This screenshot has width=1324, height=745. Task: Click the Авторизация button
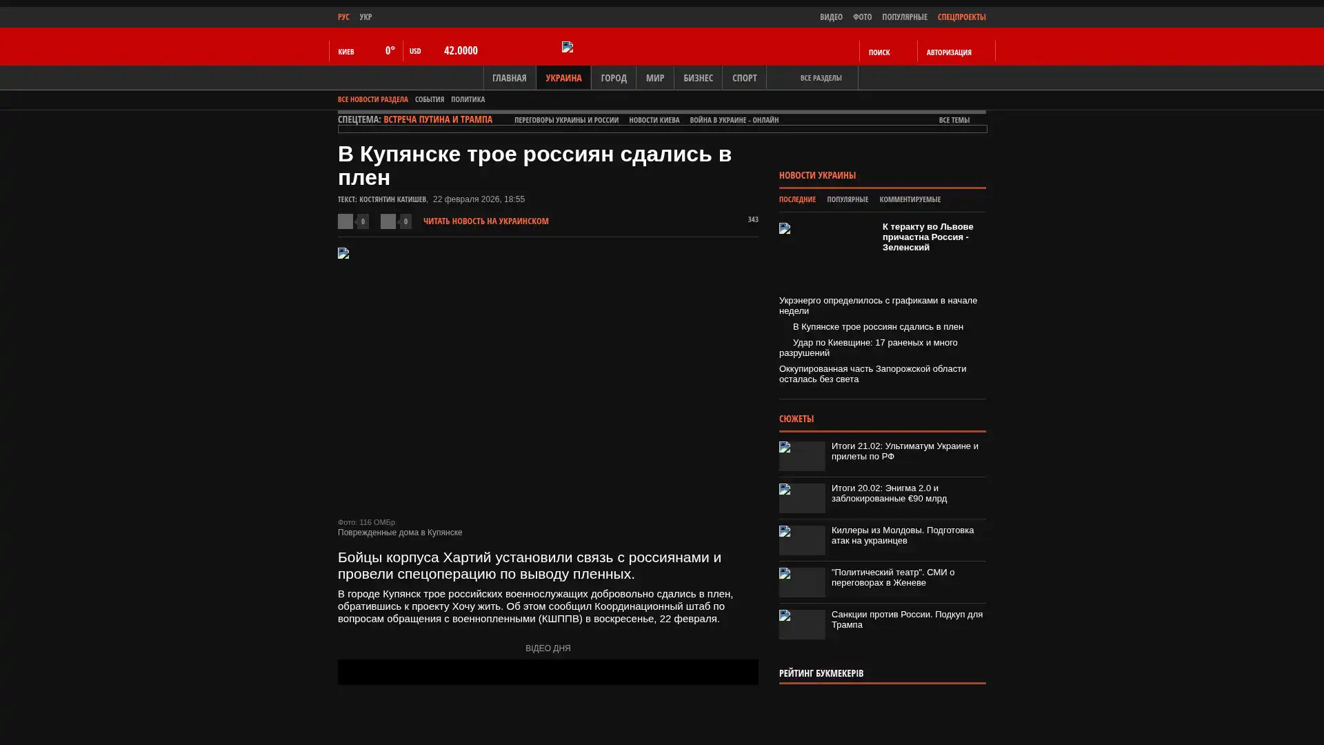click(x=949, y=52)
